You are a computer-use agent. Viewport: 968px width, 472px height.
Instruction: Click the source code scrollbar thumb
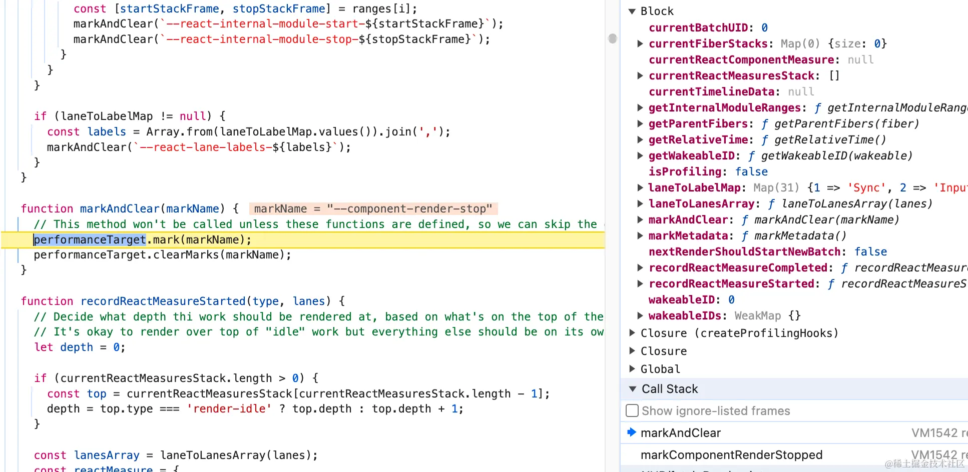click(x=613, y=38)
